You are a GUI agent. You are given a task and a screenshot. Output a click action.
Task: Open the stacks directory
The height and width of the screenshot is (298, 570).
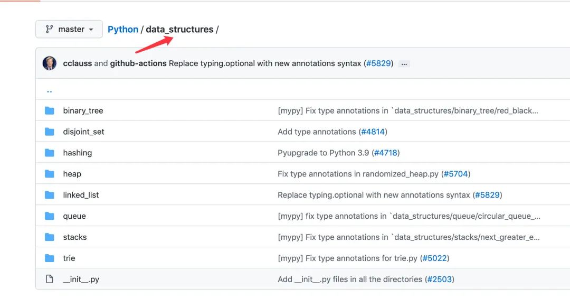coord(75,237)
